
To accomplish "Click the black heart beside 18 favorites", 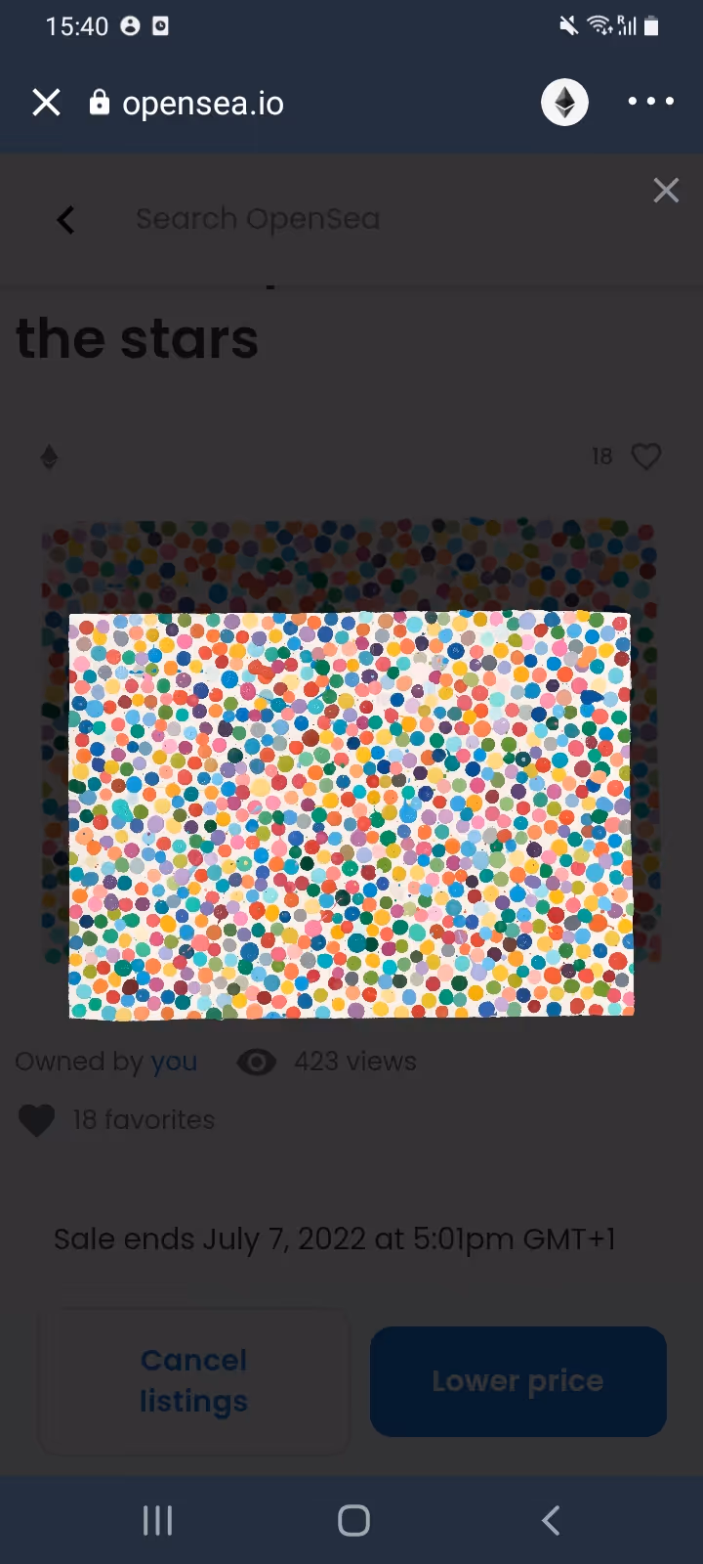I will tap(37, 1120).
